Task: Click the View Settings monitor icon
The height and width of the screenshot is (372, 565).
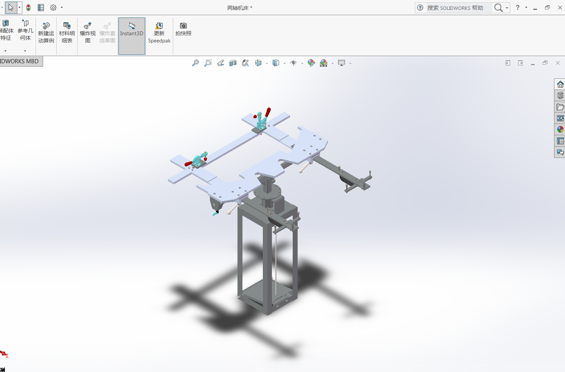Action: [342, 63]
